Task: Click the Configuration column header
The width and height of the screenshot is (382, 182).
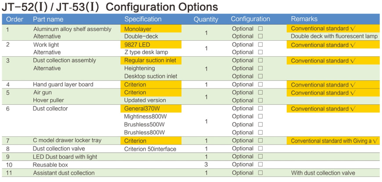Action: coord(250,19)
